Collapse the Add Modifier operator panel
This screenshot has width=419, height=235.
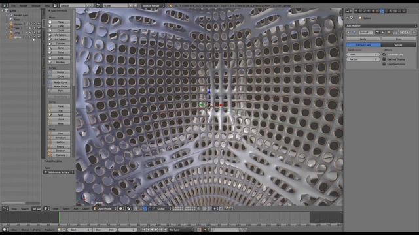[x=45, y=161]
